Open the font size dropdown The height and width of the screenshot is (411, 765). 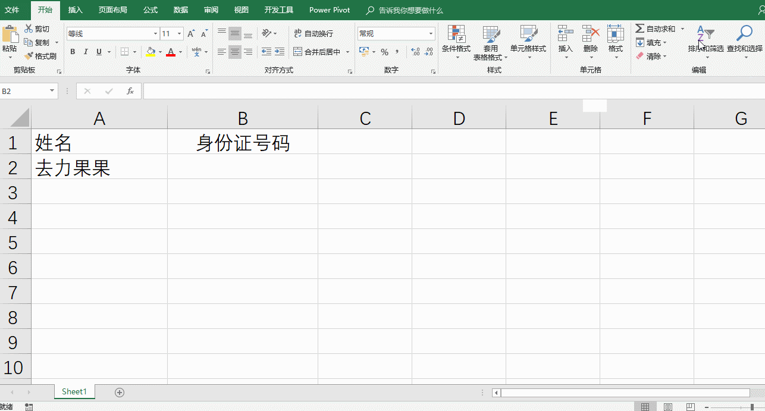coord(180,34)
